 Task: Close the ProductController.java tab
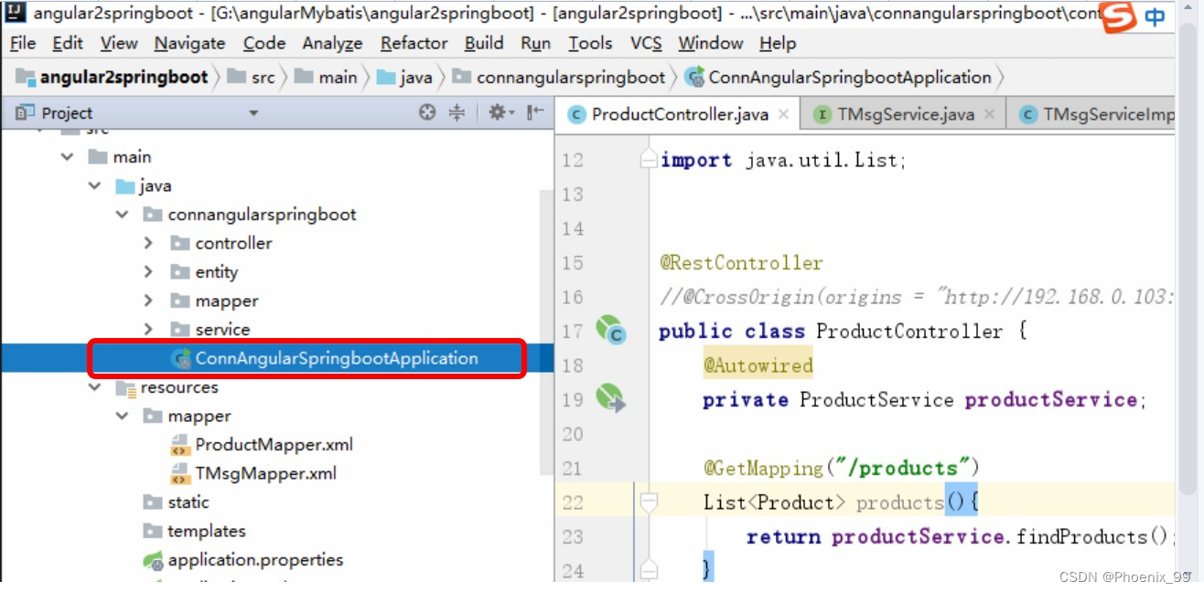click(784, 114)
